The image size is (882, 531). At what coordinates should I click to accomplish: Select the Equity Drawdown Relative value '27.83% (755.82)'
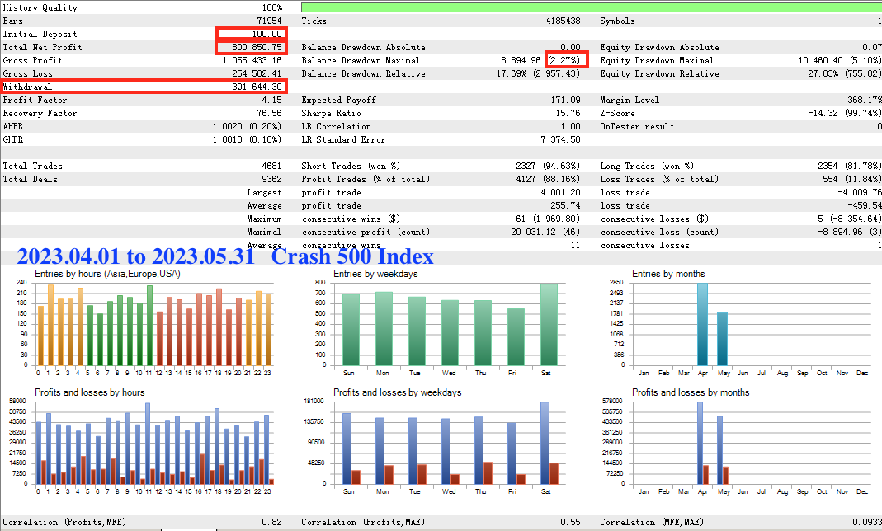845,73
